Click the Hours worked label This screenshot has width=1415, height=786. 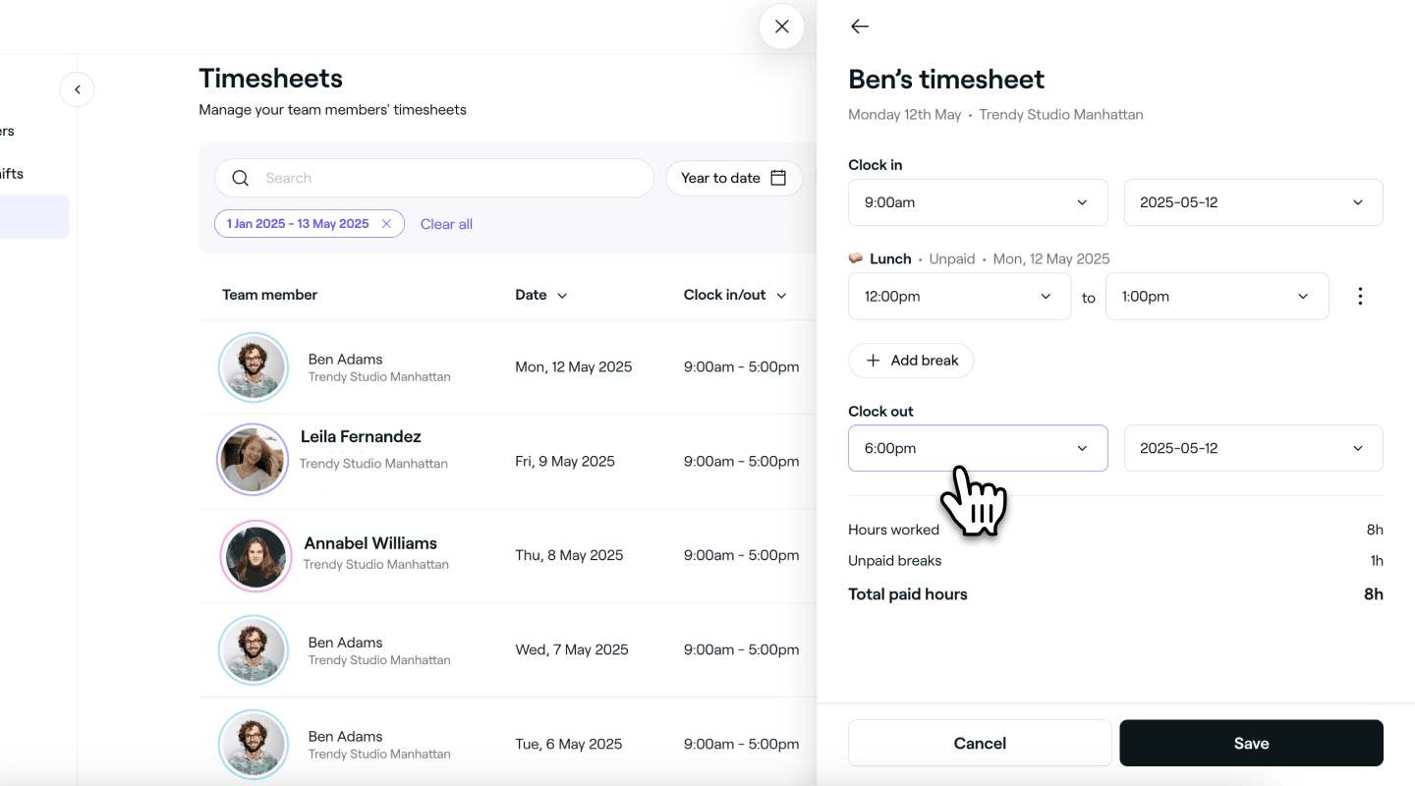click(894, 530)
